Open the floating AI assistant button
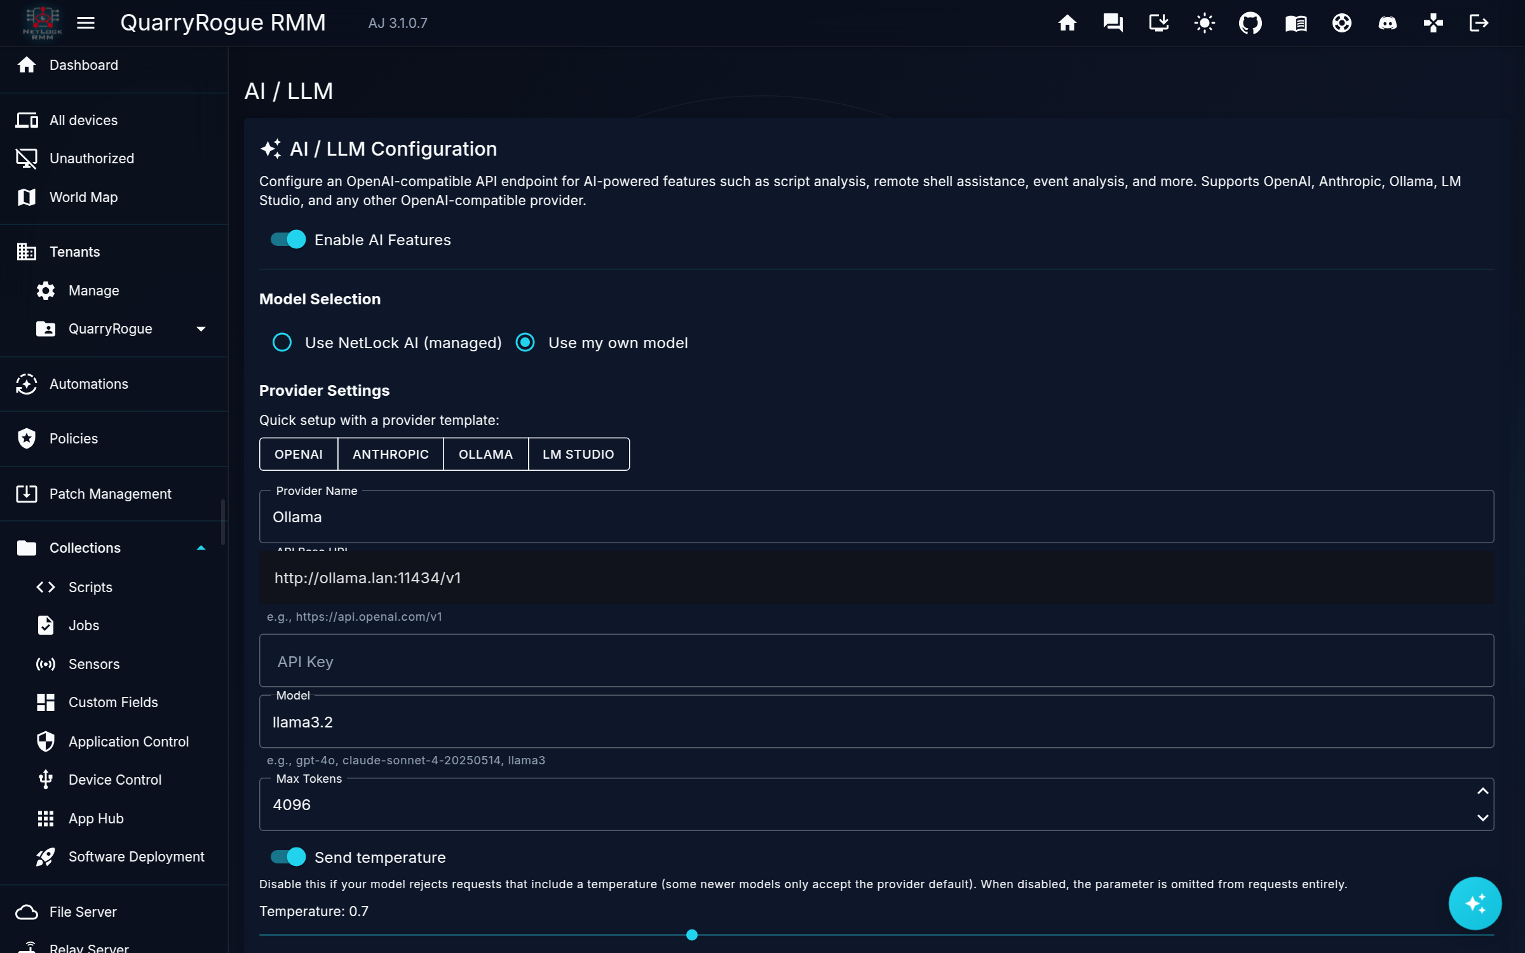This screenshot has width=1525, height=953. 1475,903
